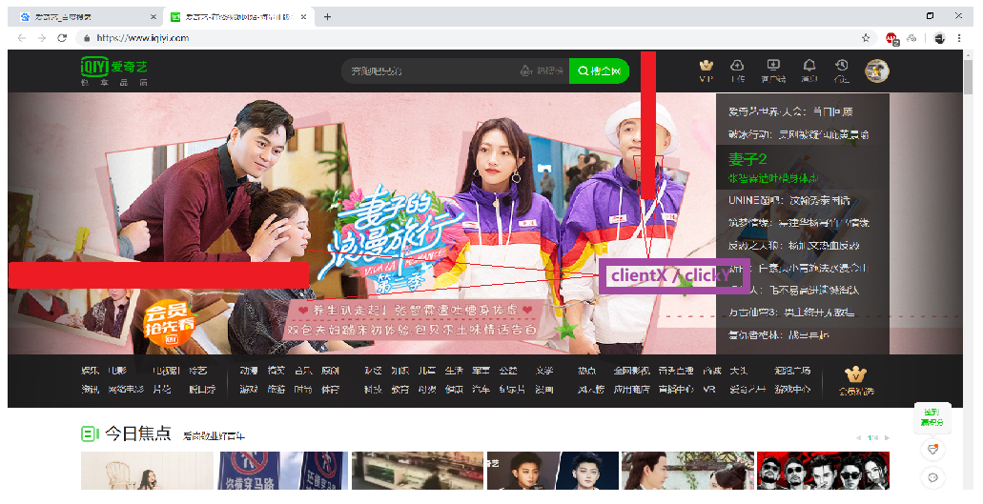The width and height of the screenshot is (983, 504).
Task: Open the 娱乐 channel in the navigation
Action: coord(90,371)
